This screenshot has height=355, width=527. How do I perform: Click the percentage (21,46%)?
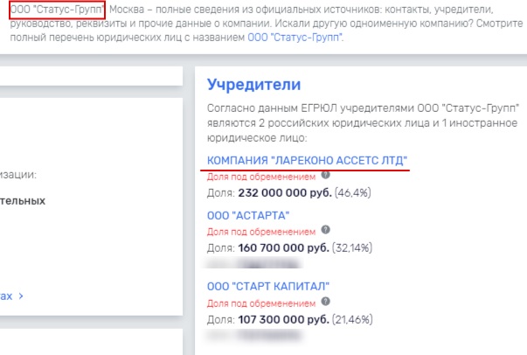(x=352, y=319)
